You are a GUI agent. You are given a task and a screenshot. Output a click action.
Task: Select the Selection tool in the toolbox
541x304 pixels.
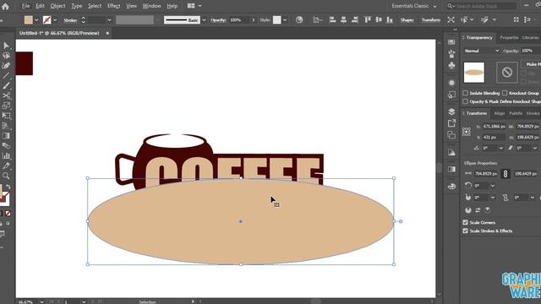click(x=6, y=46)
